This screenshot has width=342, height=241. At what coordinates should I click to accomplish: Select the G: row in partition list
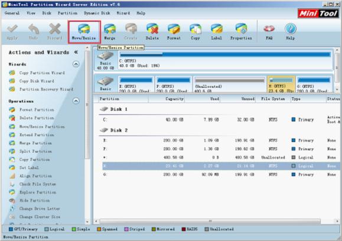pos(221,174)
